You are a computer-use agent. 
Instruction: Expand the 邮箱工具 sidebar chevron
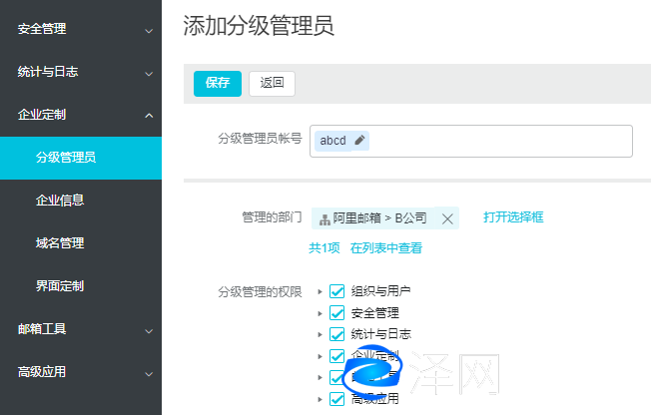149,329
